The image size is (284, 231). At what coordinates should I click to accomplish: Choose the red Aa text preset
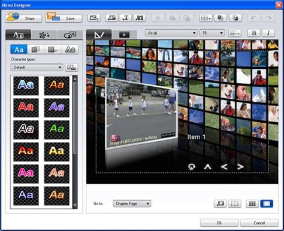click(x=26, y=108)
